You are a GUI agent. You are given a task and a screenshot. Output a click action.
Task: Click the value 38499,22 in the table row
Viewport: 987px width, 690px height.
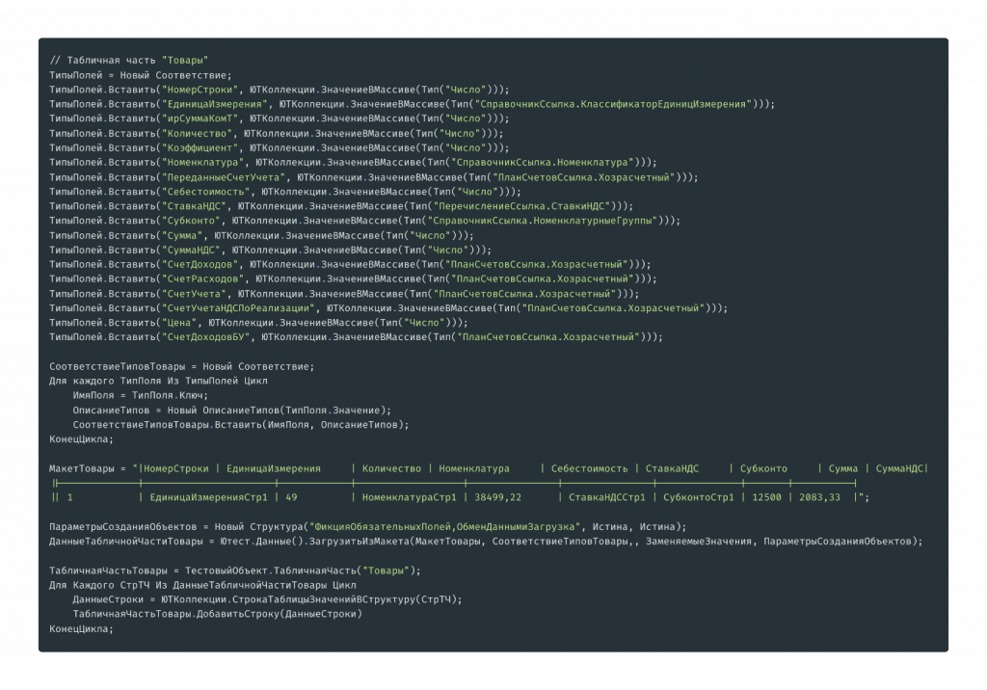(498, 497)
